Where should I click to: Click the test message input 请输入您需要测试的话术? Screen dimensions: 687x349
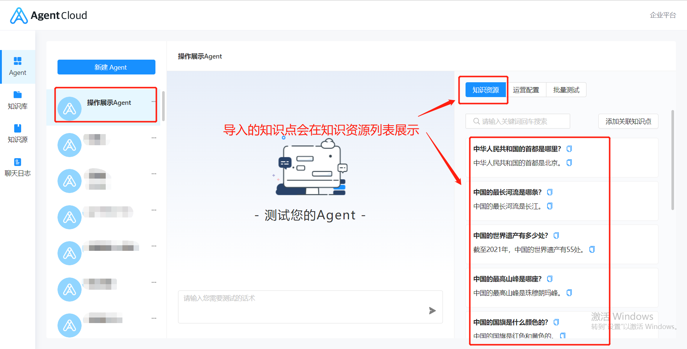pyautogui.click(x=310, y=307)
